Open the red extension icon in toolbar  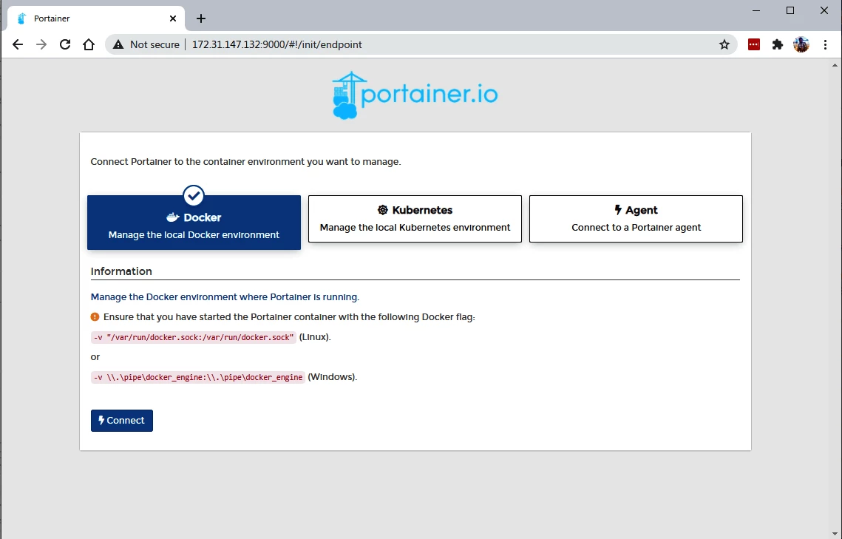[753, 44]
